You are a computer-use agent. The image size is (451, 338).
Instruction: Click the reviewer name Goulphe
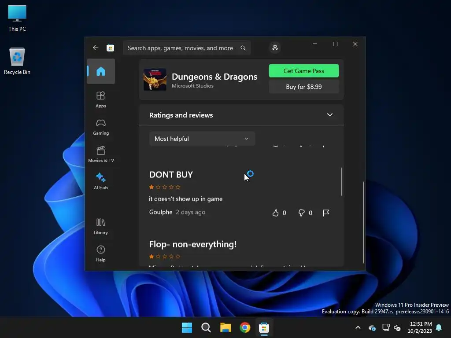pyautogui.click(x=160, y=212)
